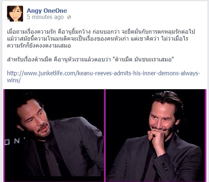
Task: Click the public globe privacy icon
Action: pos(69,17)
